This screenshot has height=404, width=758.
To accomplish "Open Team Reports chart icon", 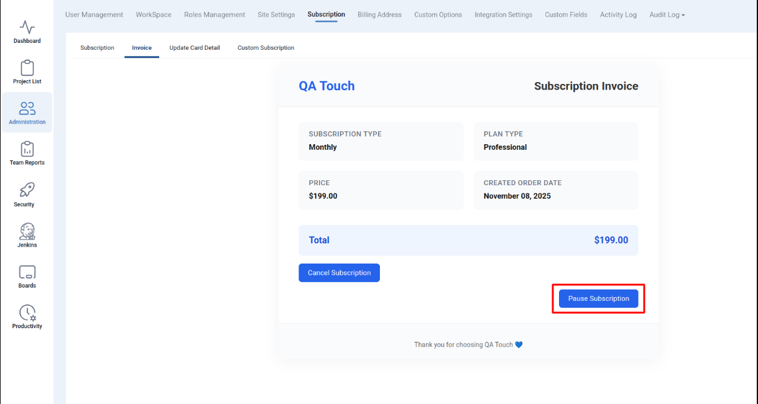I will 27,149.
